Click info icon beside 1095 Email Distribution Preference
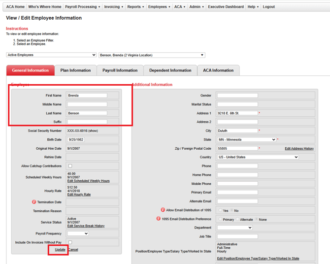The height and width of the screenshot is (264, 330). (158, 219)
